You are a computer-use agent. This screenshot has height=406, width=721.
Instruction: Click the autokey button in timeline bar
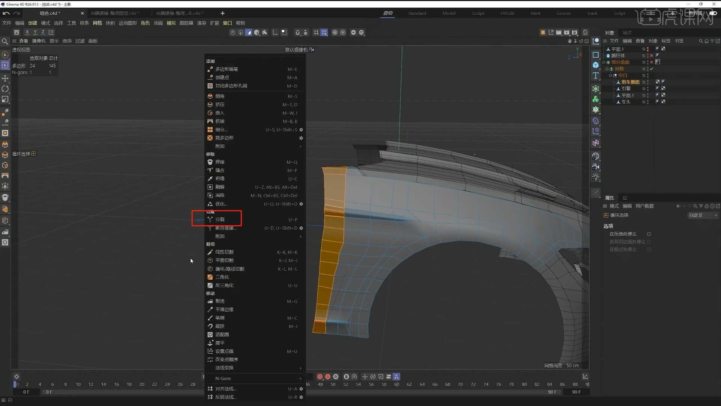328,377
